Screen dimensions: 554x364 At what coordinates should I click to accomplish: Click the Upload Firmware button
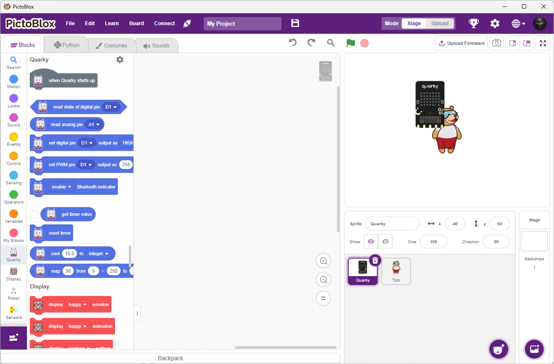coord(461,43)
